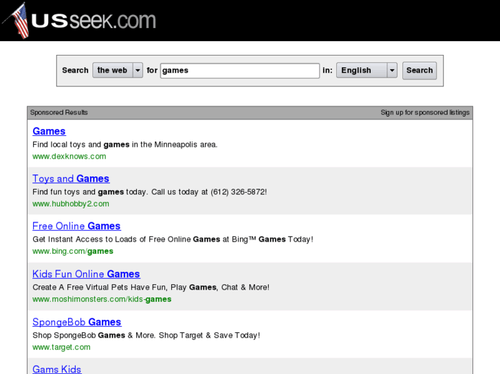Open the 'the web' search scope dropdown
Viewport: 500px width, 374px height.
click(x=118, y=71)
